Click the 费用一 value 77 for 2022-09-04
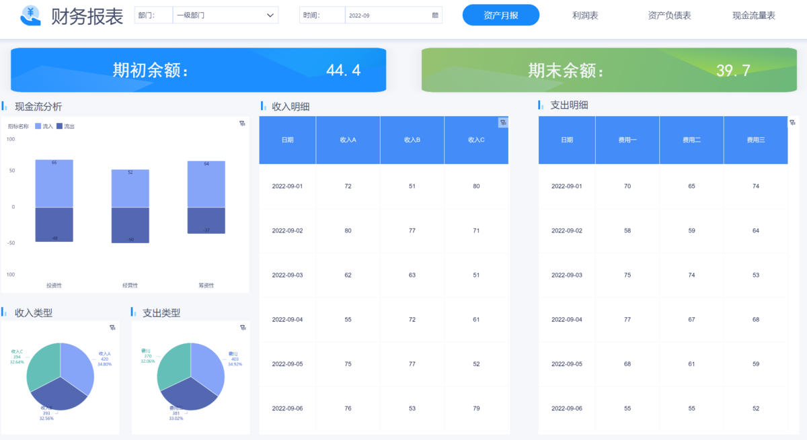The image size is (807, 440). (627, 319)
